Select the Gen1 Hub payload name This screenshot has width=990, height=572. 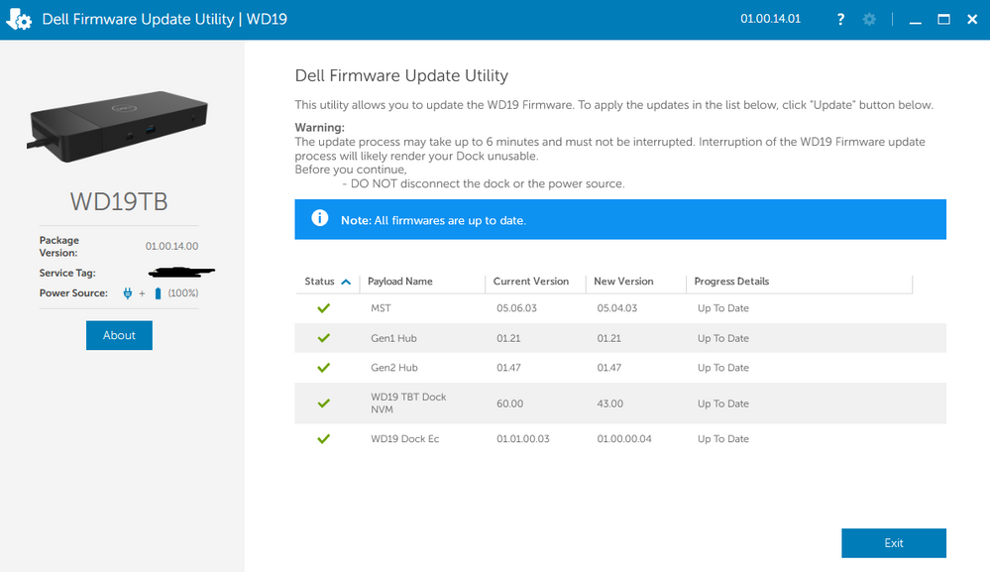[x=394, y=338]
